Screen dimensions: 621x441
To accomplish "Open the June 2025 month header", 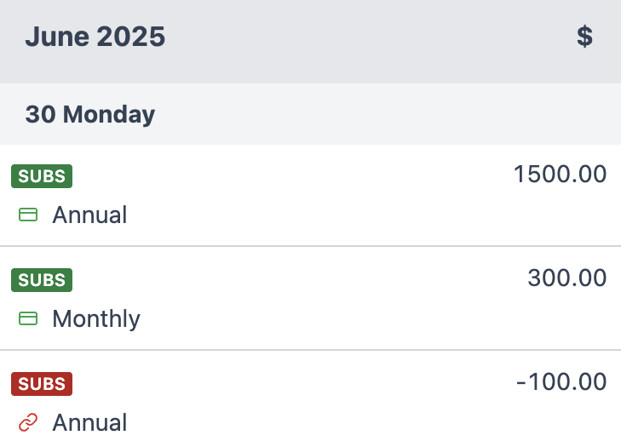I will (95, 37).
